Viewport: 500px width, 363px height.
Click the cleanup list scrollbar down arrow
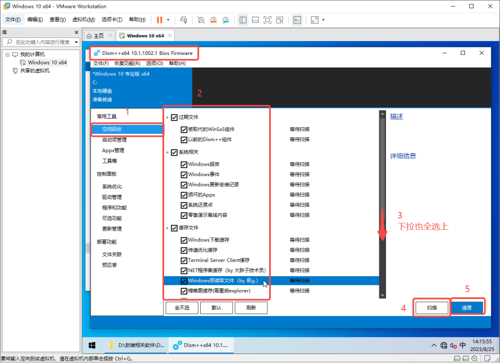coord(382,295)
